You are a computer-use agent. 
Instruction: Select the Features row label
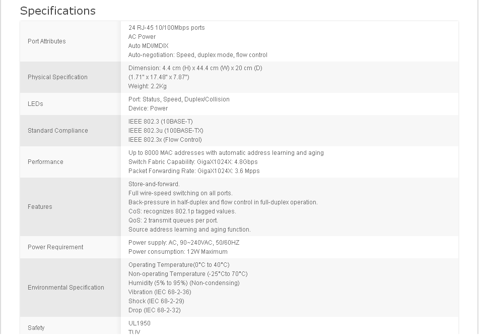click(x=40, y=207)
